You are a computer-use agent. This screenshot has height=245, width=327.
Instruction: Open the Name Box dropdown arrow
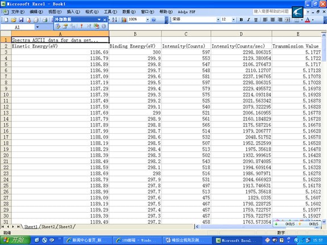pyautogui.click(x=38, y=27)
